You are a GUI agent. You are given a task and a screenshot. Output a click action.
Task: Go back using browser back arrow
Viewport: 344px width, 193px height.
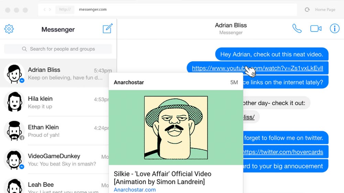[44, 10]
